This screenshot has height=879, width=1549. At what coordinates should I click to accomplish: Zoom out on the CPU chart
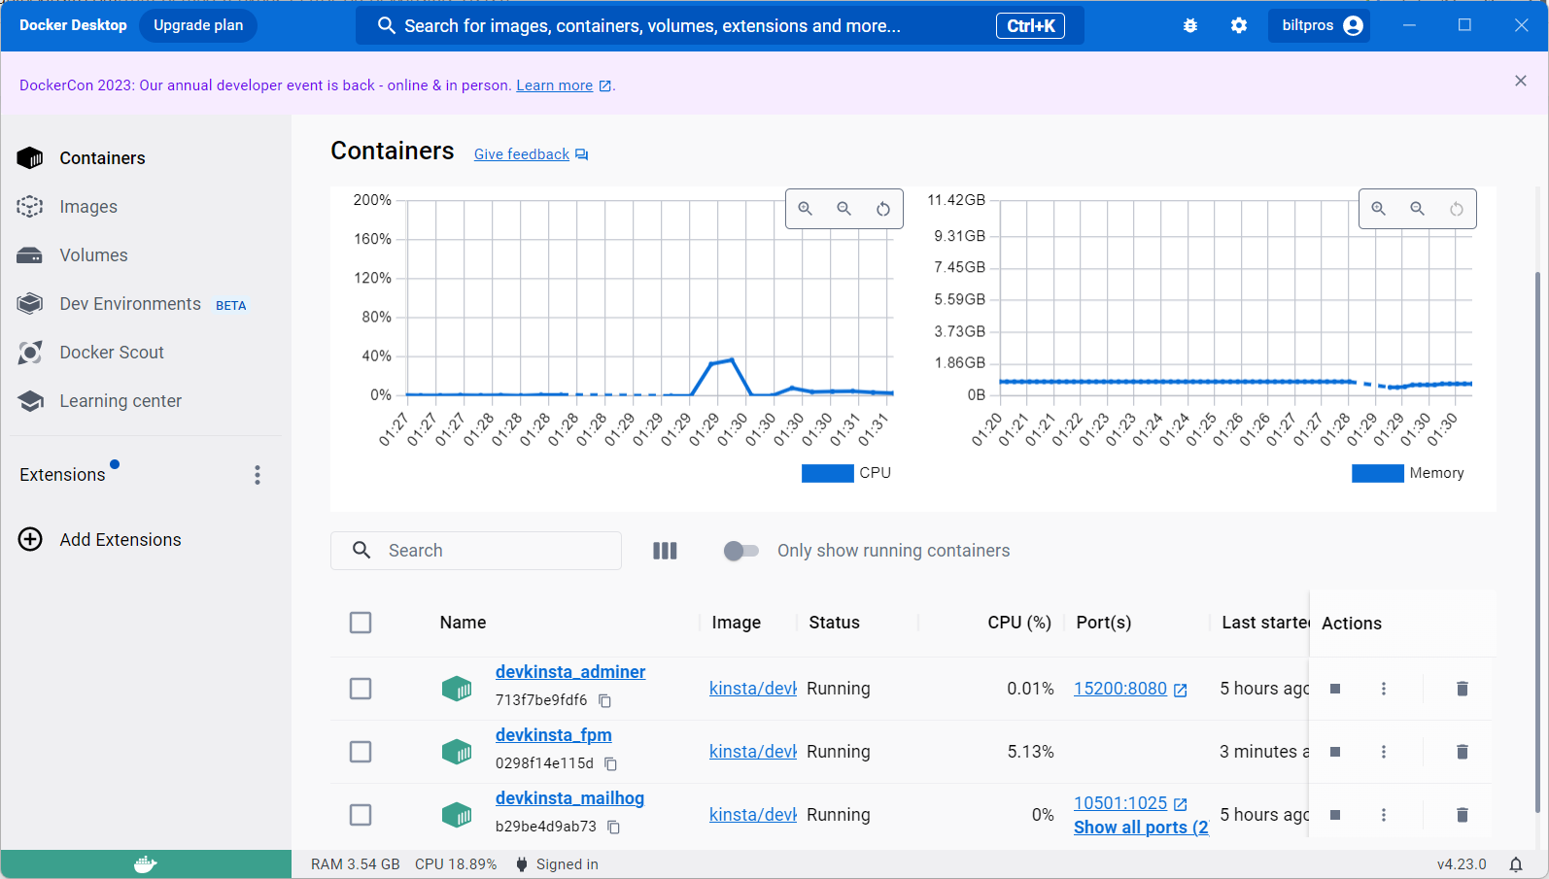pyautogui.click(x=844, y=209)
